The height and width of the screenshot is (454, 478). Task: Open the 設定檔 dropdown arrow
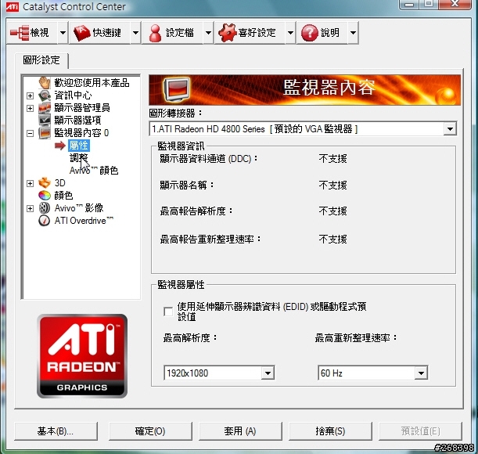pyautogui.click(x=208, y=33)
